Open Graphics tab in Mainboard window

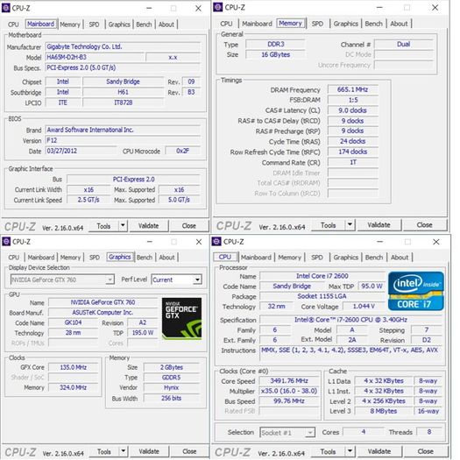(x=119, y=25)
